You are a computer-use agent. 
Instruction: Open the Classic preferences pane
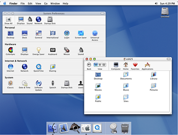10,84
